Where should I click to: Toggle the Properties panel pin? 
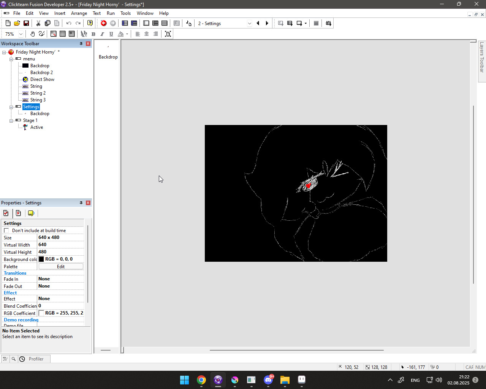(81, 203)
